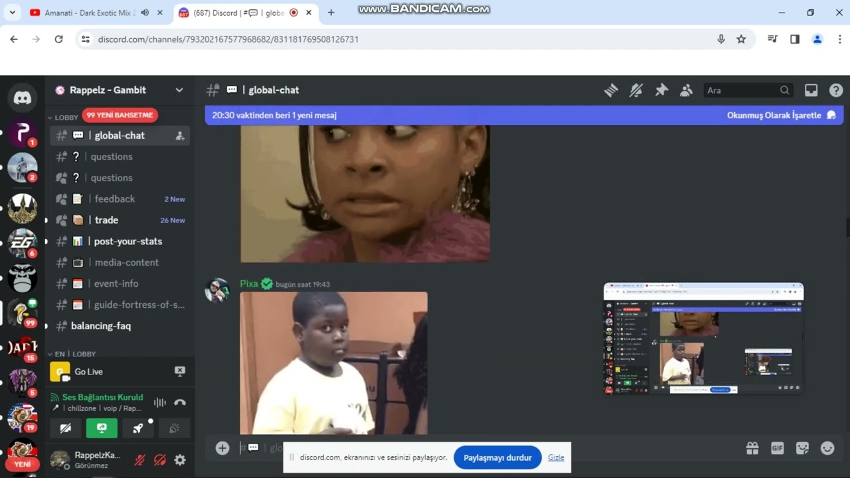
Task: Open the balancing-faq channel
Action: [x=120, y=326]
